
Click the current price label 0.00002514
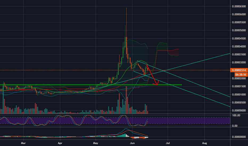[x=239, y=70]
